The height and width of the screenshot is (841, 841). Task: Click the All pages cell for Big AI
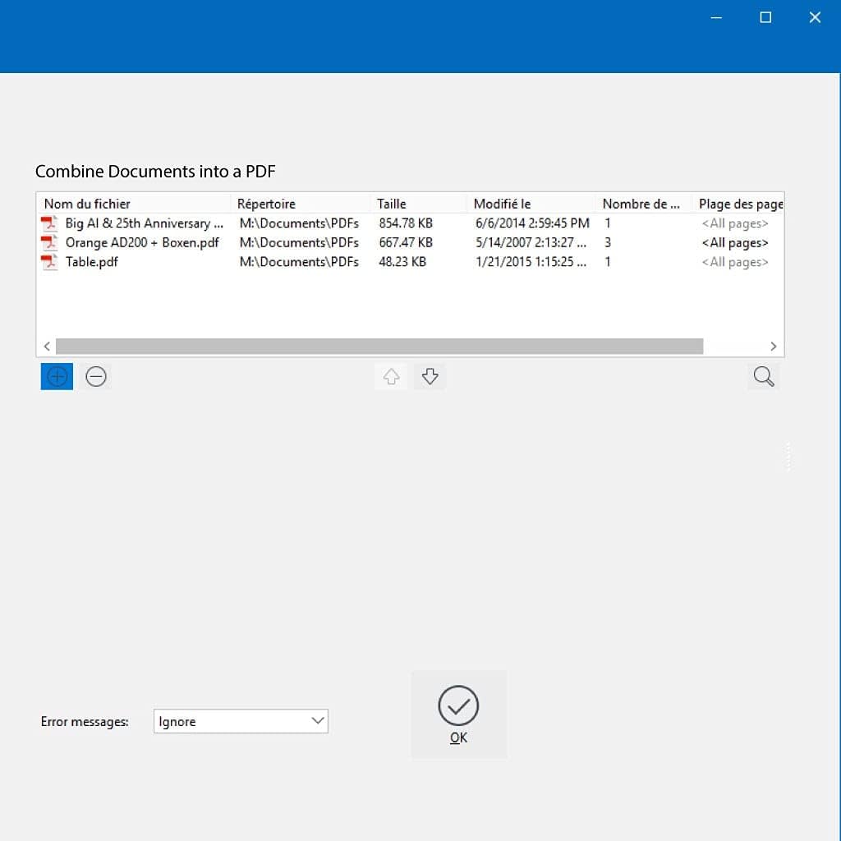point(734,223)
